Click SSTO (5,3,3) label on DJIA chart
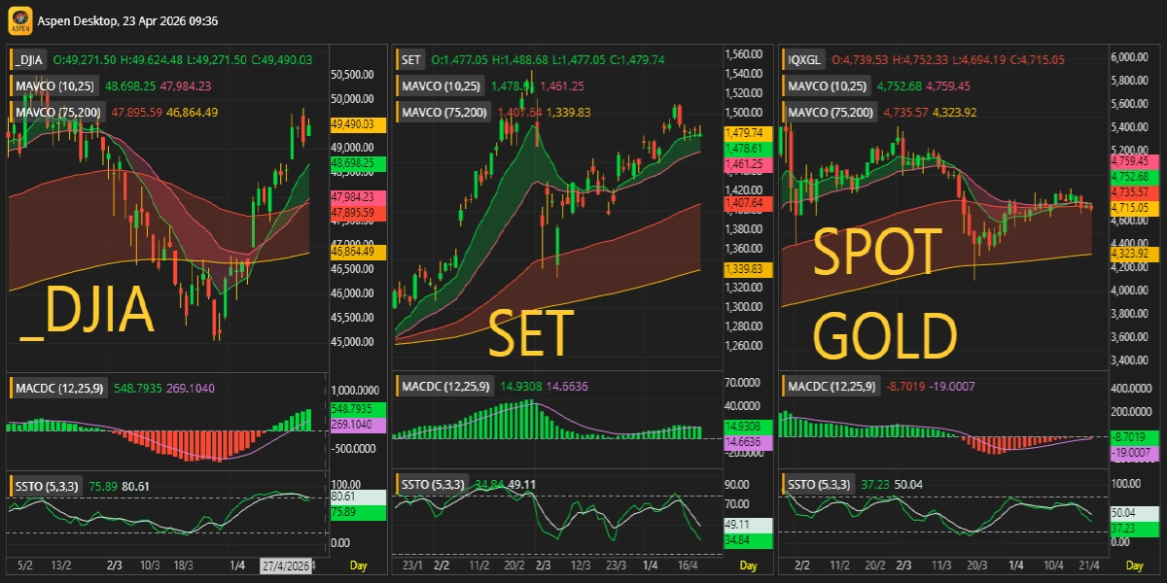1167x583 pixels. pos(48,485)
